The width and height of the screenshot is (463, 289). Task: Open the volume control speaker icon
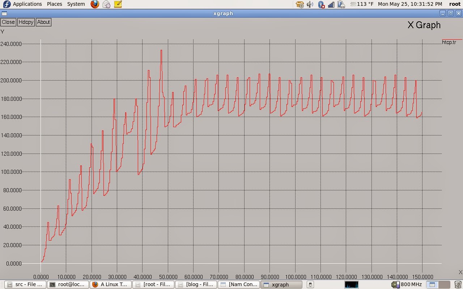(310, 4)
